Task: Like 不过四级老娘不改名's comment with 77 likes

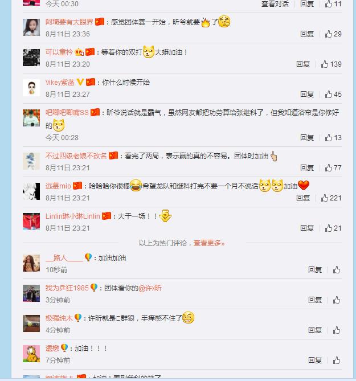Action: [x=333, y=167]
